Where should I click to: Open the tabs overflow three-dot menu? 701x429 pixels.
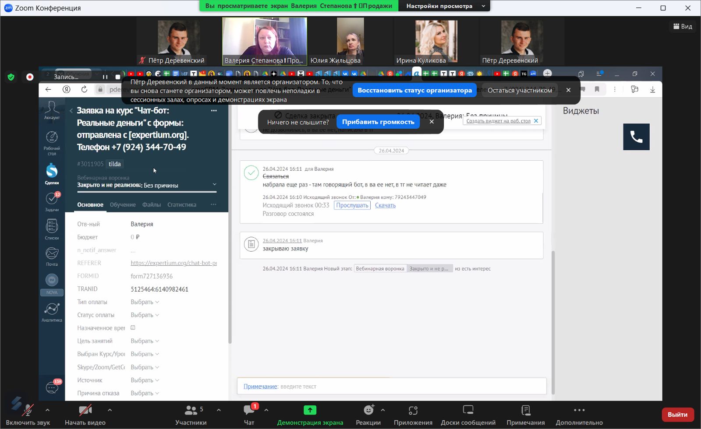click(x=213, y=204)
